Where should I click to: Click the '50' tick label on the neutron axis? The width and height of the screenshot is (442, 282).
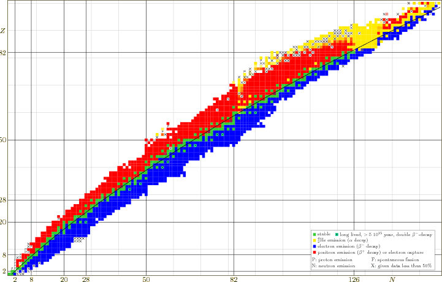[146, 280]
